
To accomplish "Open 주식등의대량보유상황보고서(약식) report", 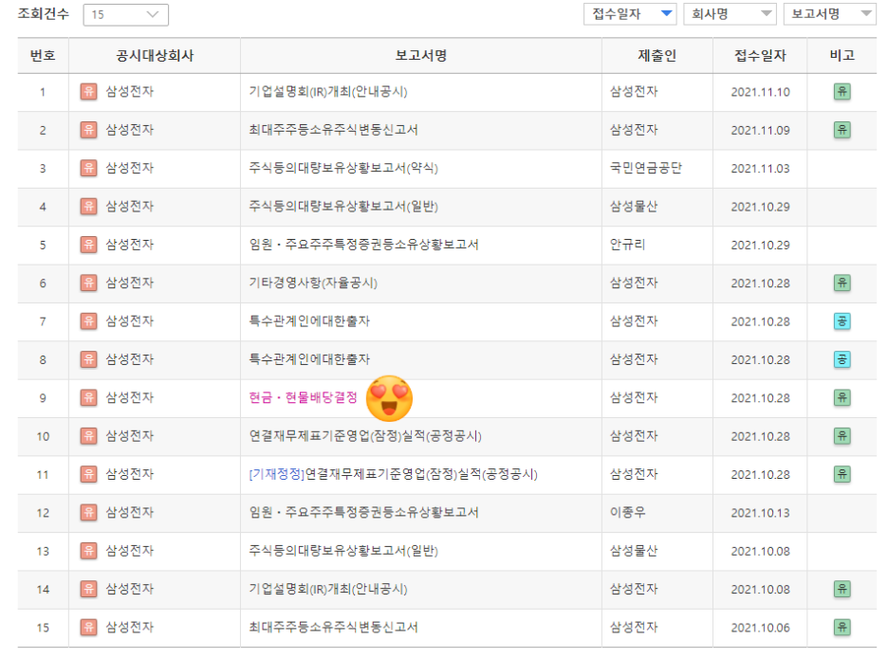I will tap(343, 168).
